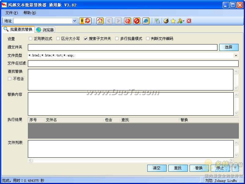
Task: Click the go/navigate icon beside address box
Action: [85, 21]
